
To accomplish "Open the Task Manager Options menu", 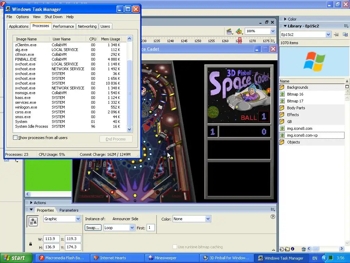I will [22, 17].
